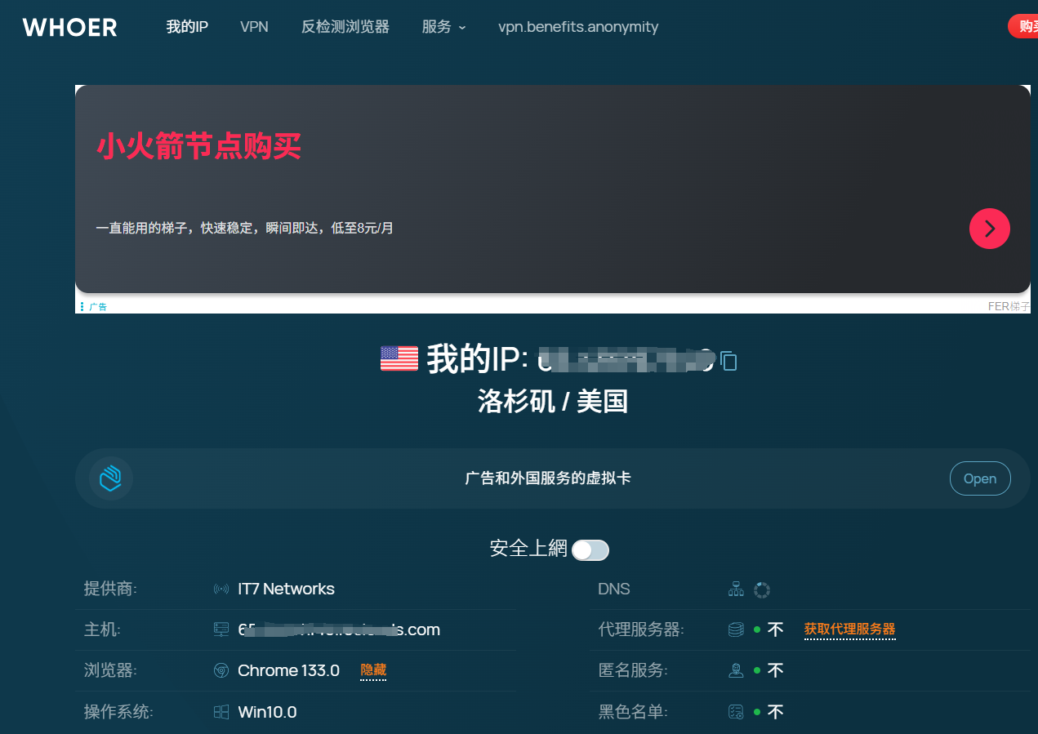Screen dimensions: 1038x734
Task: Click the IT7 Networks provider value
Action: coord(286,589)
